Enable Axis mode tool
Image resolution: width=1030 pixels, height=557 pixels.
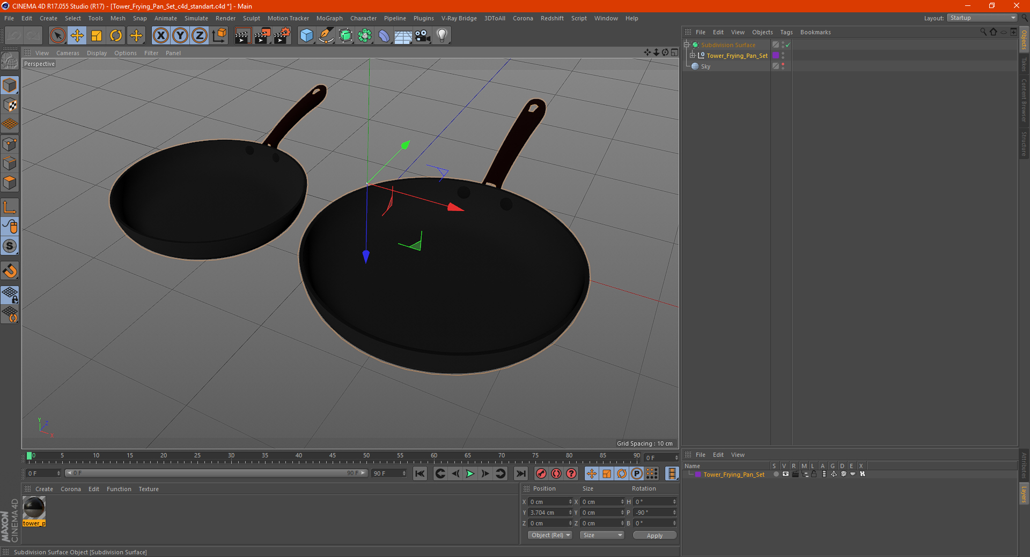click(10, 207)
